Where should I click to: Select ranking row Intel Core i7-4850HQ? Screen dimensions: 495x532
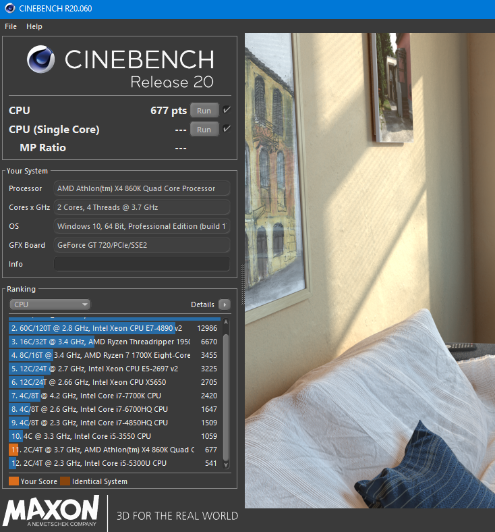click(x=114, y=423)
